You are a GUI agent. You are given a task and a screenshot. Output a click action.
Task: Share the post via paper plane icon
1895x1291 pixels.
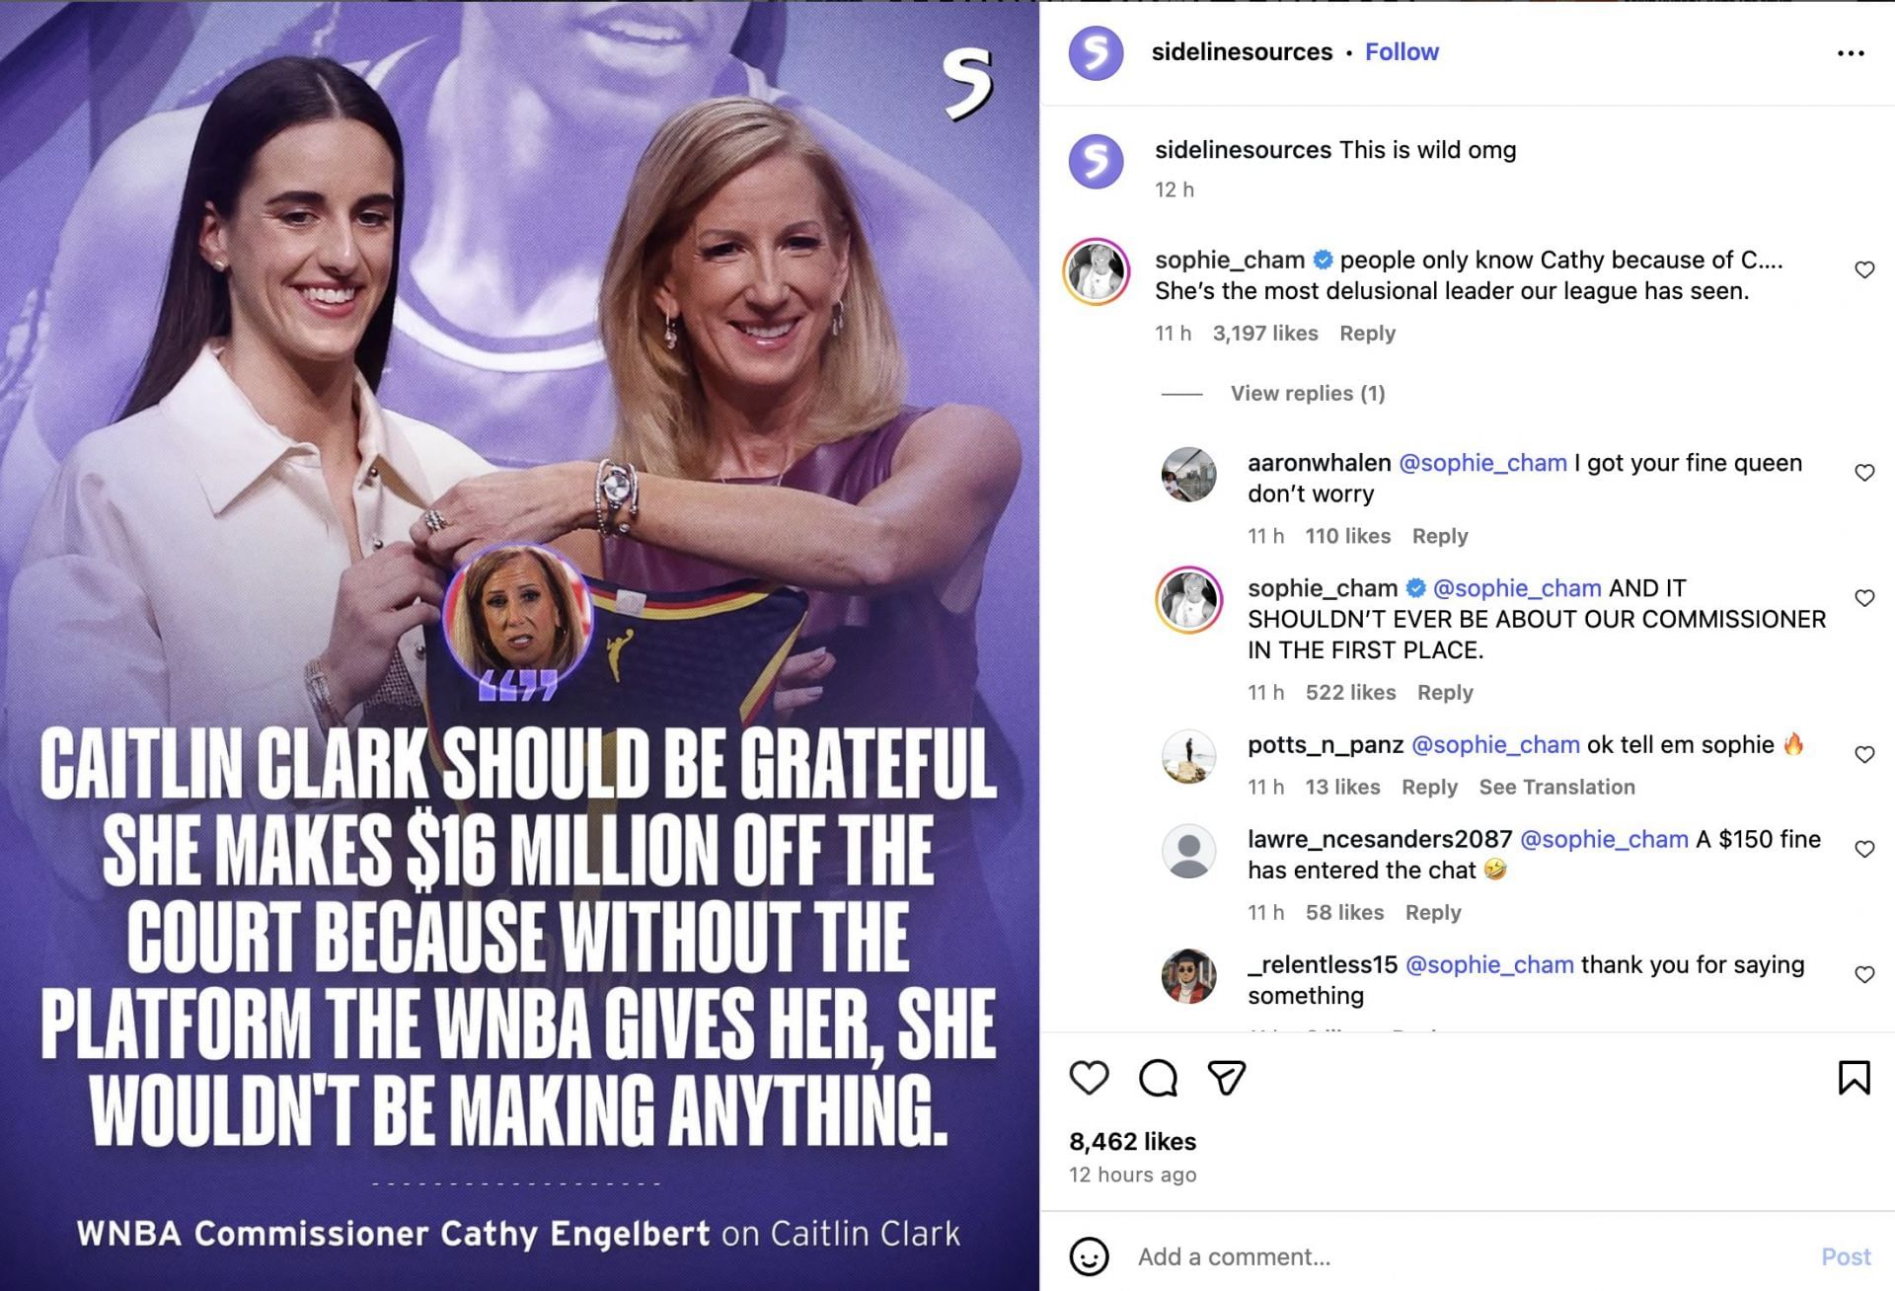tap(1226, 1078)
